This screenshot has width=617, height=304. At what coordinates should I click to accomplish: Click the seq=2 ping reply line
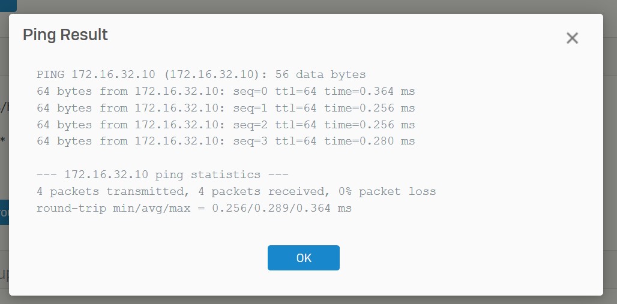pos(226,125)
